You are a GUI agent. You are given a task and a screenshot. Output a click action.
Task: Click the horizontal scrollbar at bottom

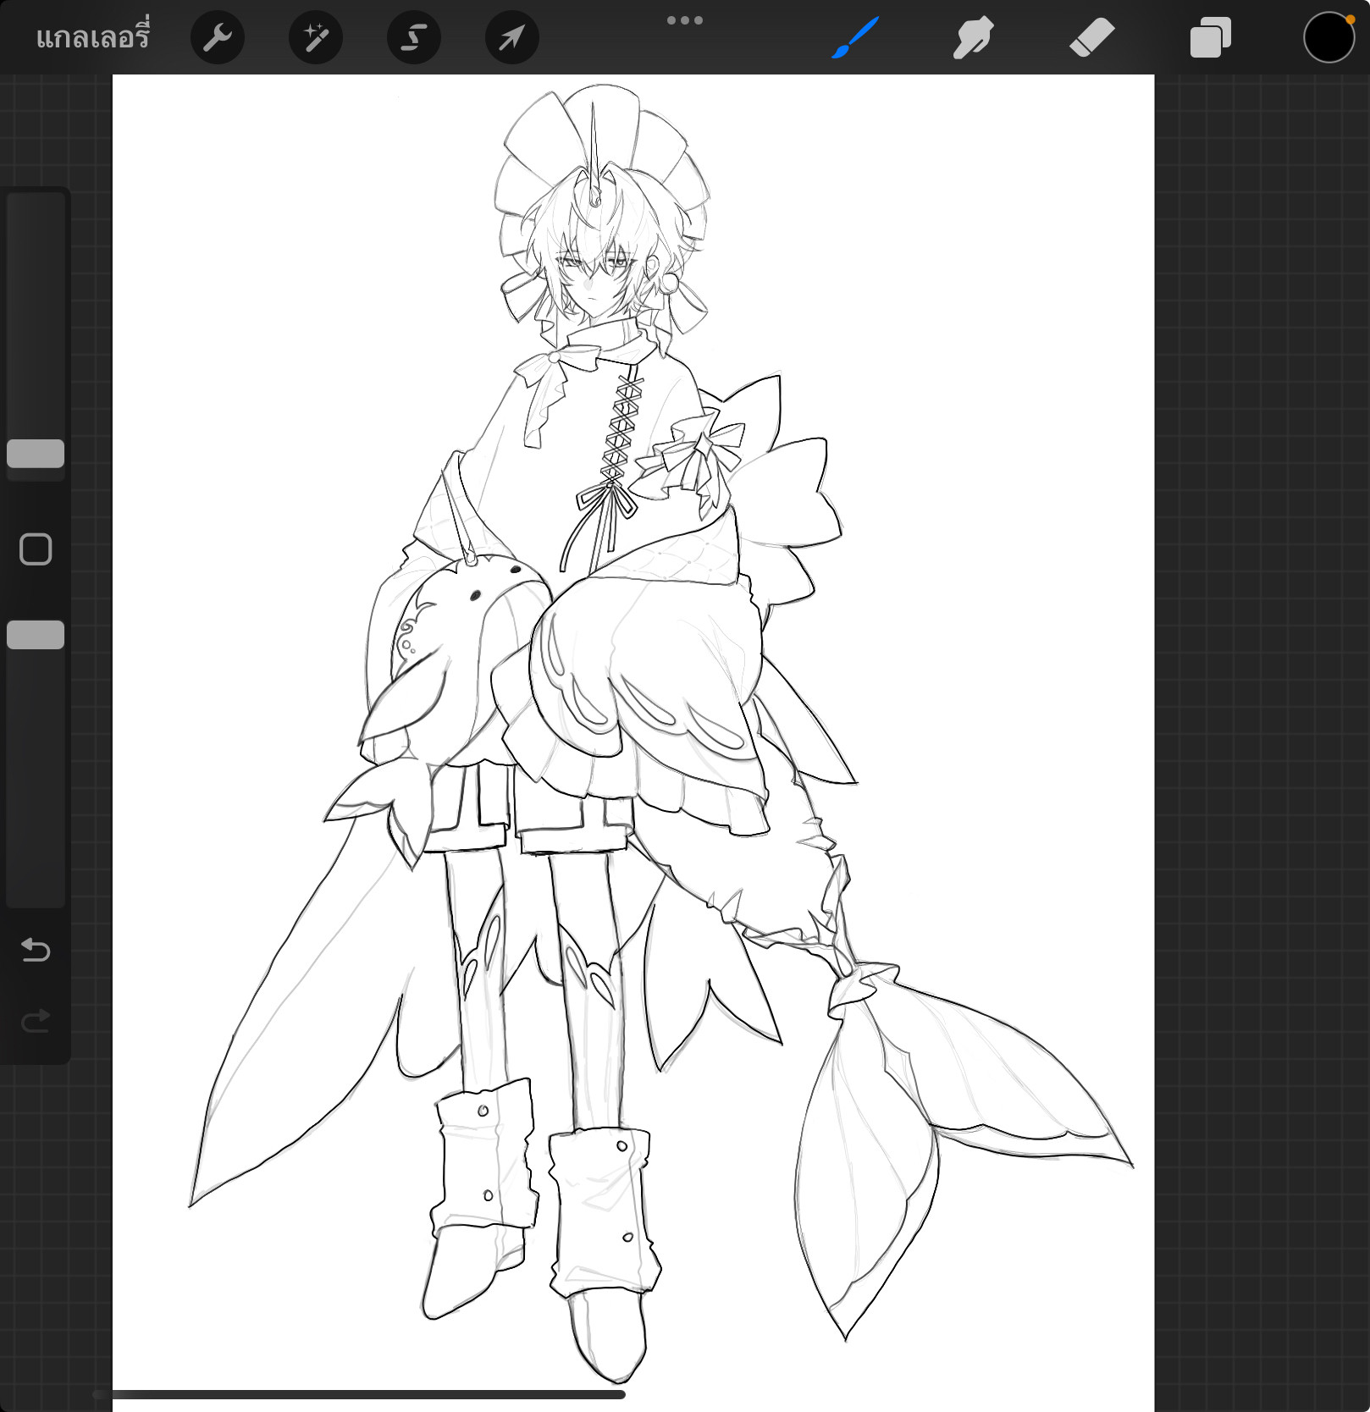pyautogui.click(x=360, y=1394)
